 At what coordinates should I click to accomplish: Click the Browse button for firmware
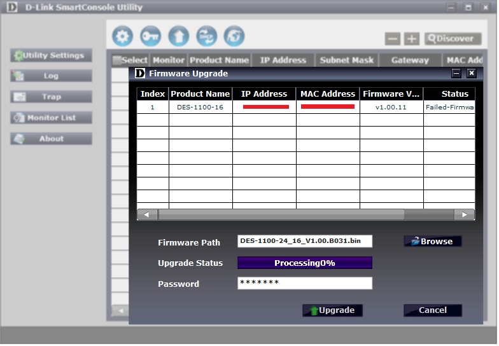[433, 242]
